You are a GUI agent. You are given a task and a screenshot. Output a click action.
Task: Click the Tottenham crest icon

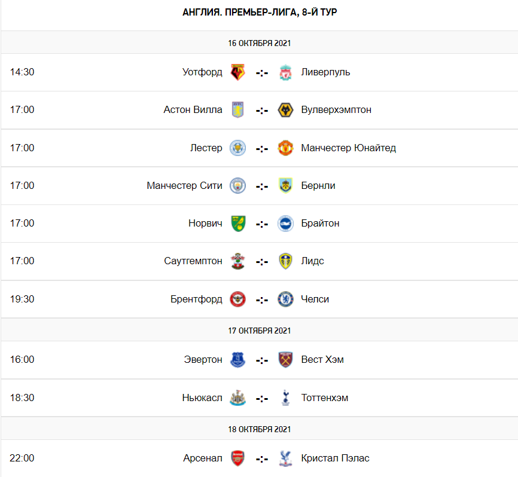coord(285,398)
